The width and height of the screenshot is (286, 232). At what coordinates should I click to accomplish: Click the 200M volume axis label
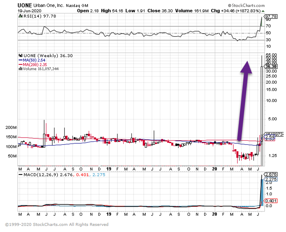(x=11, y=127)
